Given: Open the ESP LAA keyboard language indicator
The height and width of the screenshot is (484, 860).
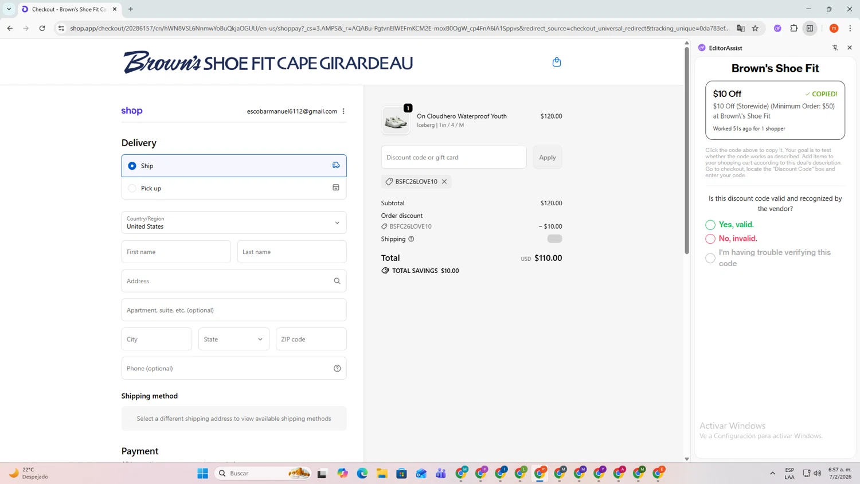Looking at the screenshot, I should point(789,473).
